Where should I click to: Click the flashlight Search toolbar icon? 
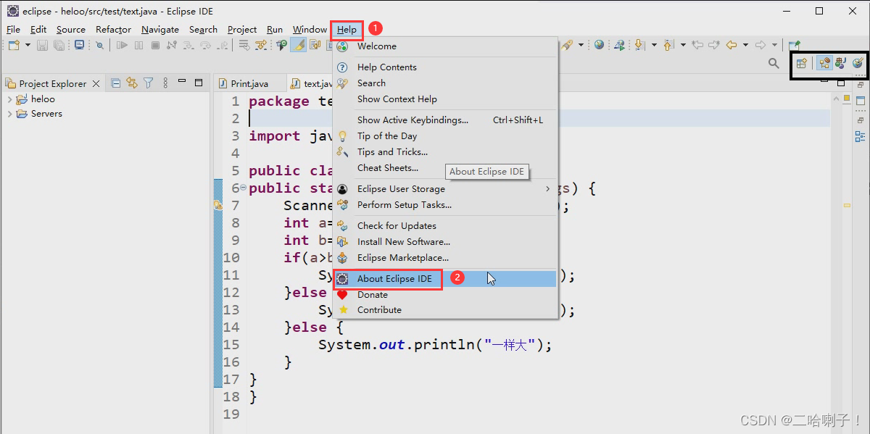point(567,46)
